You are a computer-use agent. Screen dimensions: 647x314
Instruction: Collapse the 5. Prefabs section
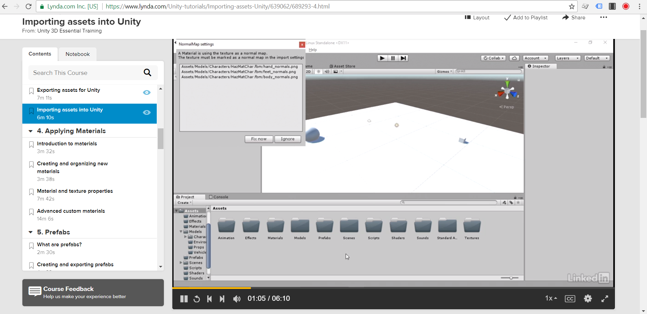coord(30,232)
